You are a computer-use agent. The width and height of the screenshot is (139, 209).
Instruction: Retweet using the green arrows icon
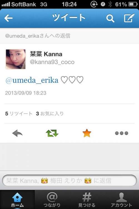[x=52, y=133]
